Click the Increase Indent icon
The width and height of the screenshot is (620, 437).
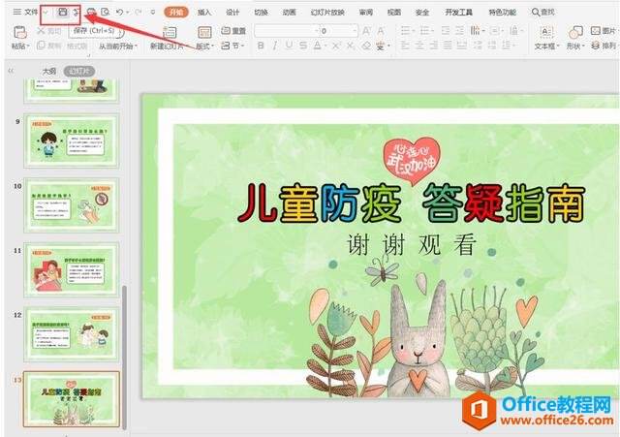pyautogui.click(x=459, y=30)
